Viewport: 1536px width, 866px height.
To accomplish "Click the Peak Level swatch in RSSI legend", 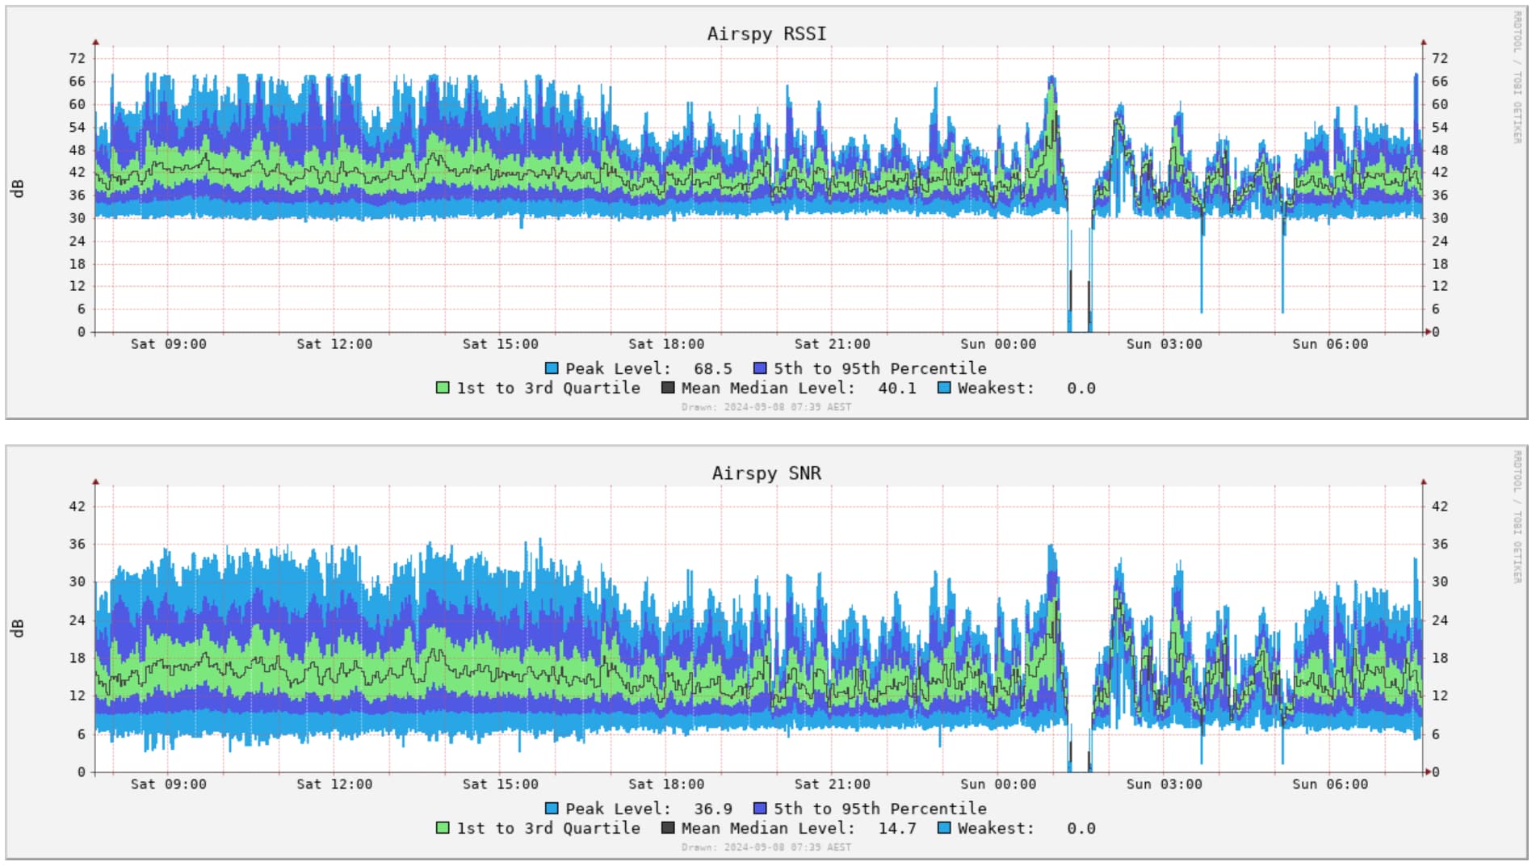I will [x=552, y=368].
